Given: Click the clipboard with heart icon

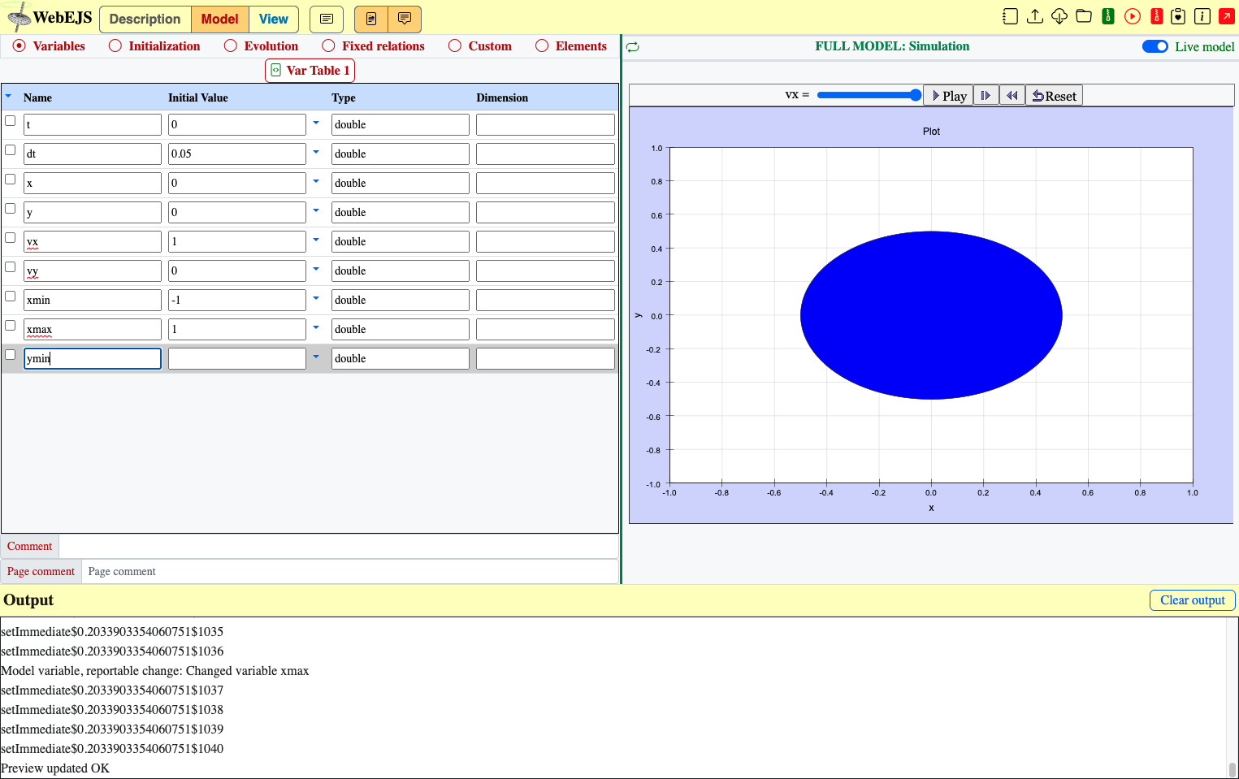Looking at the screenshot, I should pos(1178,16).
